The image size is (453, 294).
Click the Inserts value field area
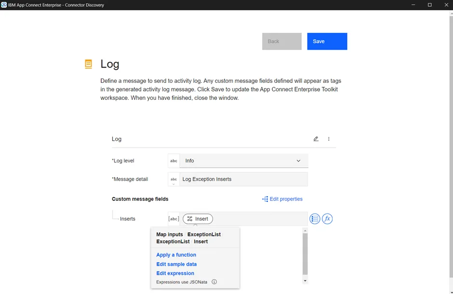coord(243,219)
